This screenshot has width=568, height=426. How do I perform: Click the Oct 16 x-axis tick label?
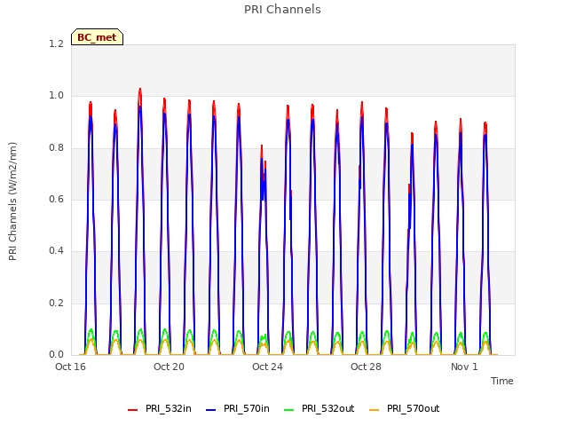click(x=71, y=367)
